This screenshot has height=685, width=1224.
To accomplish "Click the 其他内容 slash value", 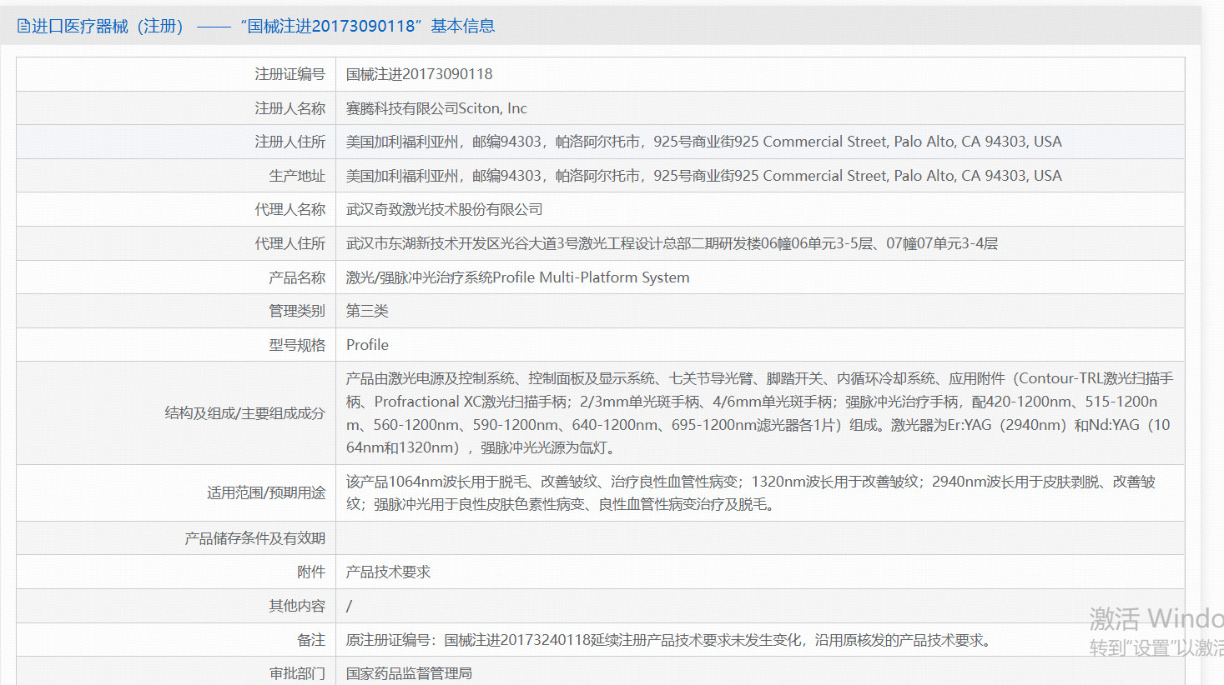I will pos(350,607).
